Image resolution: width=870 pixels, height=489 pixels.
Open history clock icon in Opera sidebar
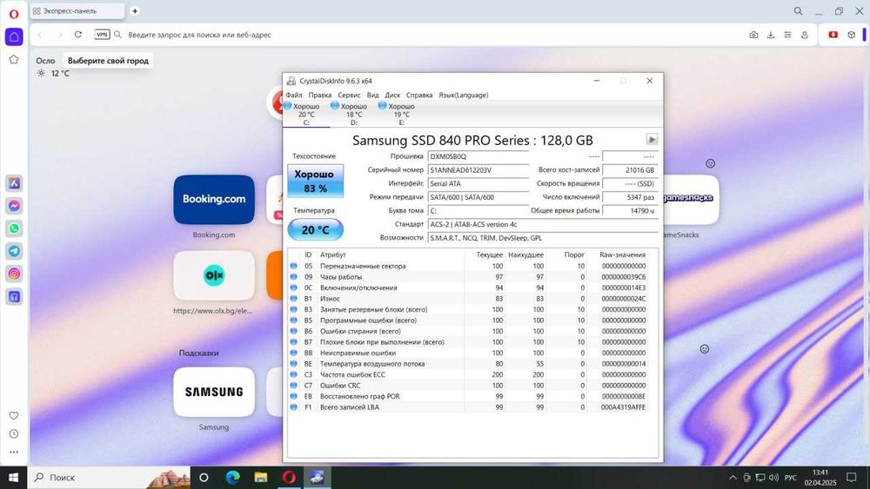point(14,433)
